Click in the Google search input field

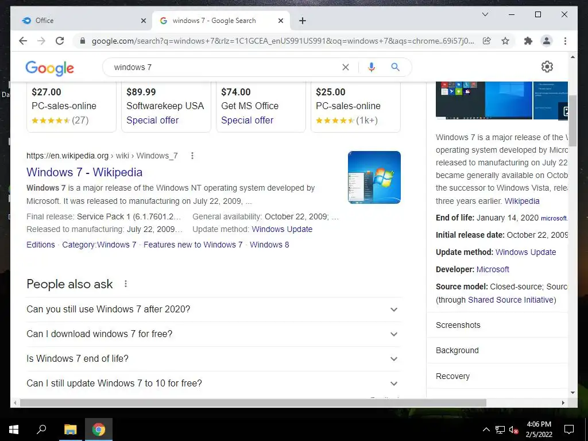click(x=225, y=67)
